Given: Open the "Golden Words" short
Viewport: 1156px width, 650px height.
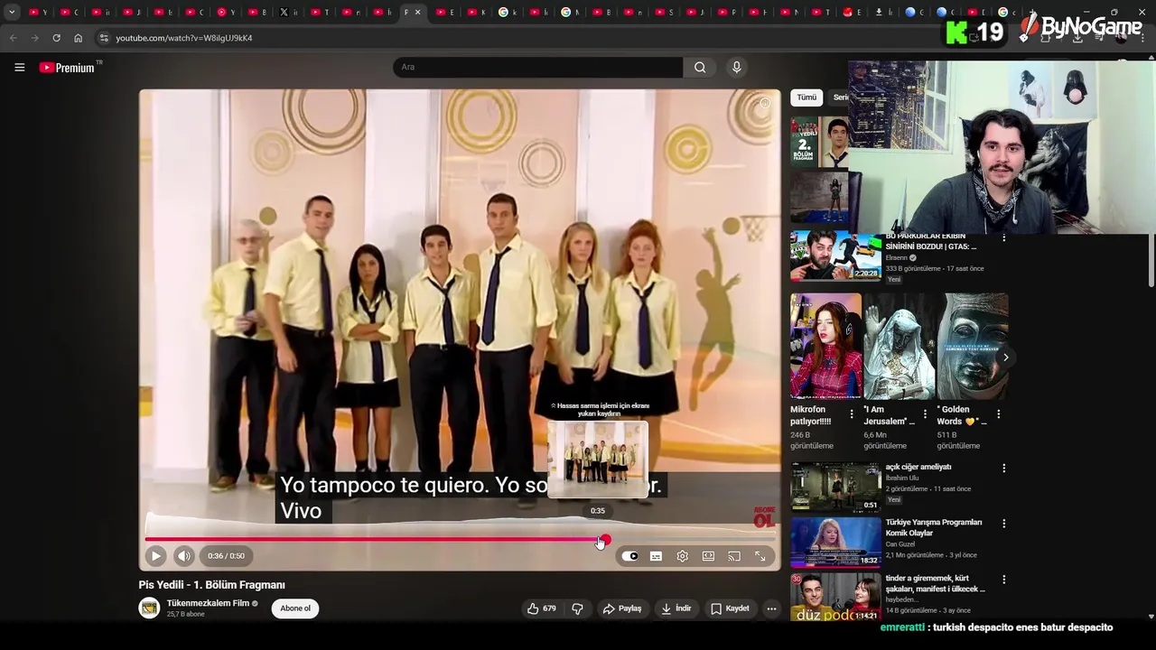Looking at the screenshot, I should (x=972, y=346).
